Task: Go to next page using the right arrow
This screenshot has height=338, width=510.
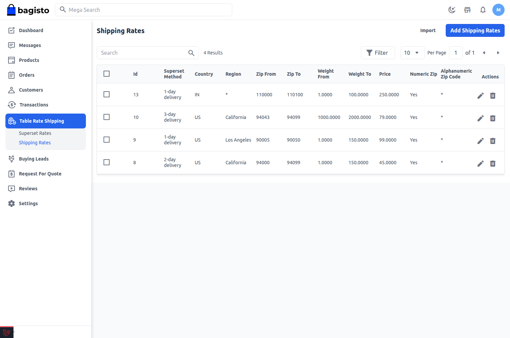Action: click(x=498, y=53)
